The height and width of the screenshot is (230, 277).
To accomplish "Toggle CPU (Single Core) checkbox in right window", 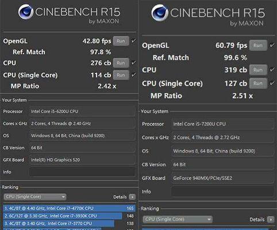I will (272, 83).
